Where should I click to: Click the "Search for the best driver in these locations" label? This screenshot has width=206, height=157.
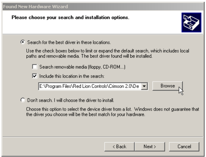(x=69, y=42)
